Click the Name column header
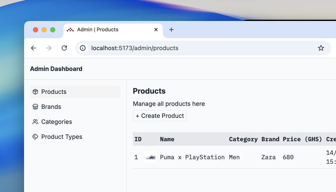The width and height of the screenshot is (336, 192). pyautogui.click(x=167, y=139)
